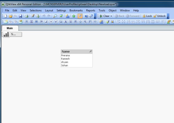Expand the Clear dropdown arrow
The height and width of the screenshot is (123, 174).
[x=111, y=16]
